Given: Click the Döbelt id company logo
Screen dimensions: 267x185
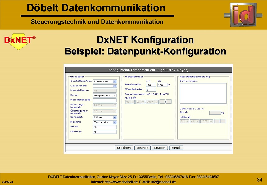Looking at the screenshot, I should (x=243, y=15).
